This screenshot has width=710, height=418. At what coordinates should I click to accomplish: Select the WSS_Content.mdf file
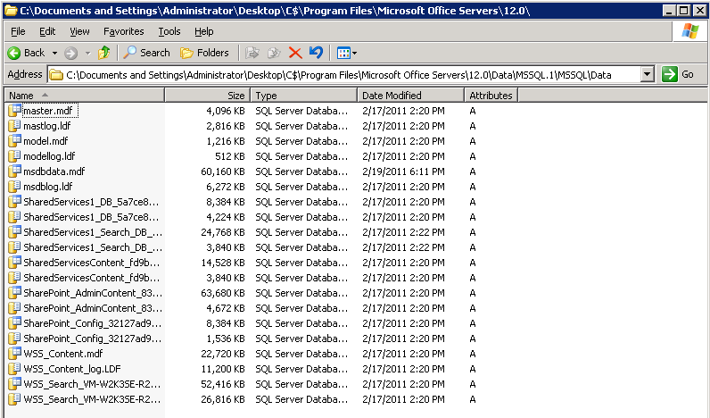tap(63, 354)
